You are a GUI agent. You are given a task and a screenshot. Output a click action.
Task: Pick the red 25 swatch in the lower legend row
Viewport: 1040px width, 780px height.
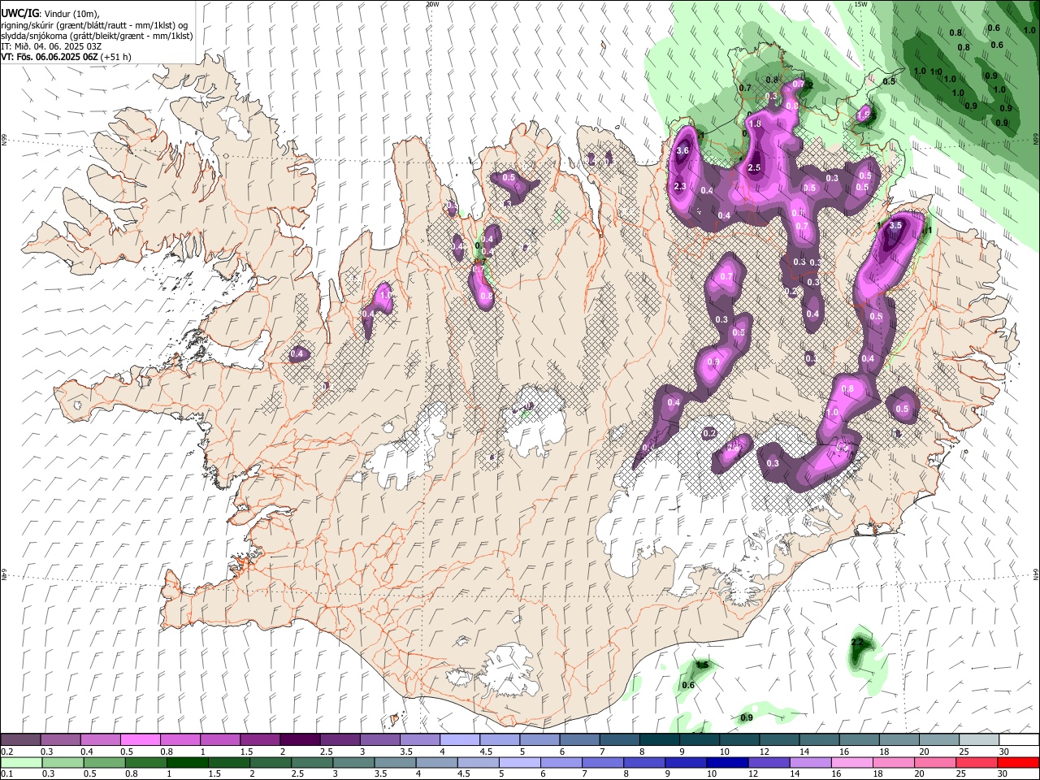click(977, 762)
